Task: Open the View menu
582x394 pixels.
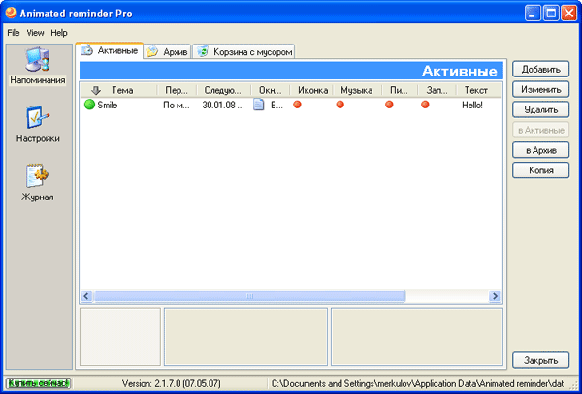Action: pos(35,33)
